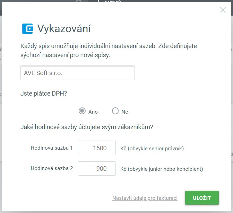Screen dimensions: 233x213
Task: Click the hourly rates question text
Action: [87, 127]
